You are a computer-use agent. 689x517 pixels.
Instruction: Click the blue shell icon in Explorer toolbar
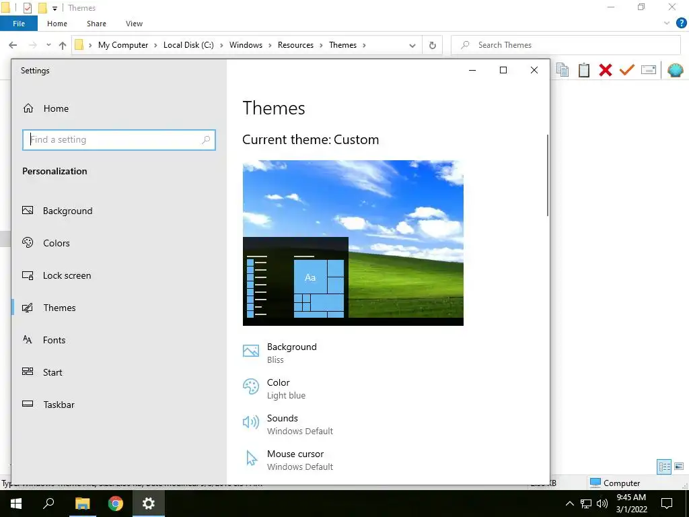[x=676, y=70]
